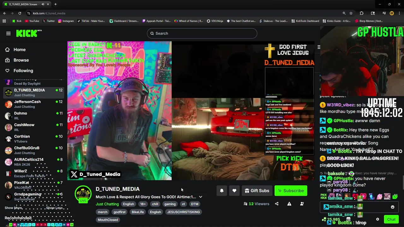404x227 pixels.
Task: Select the JESUSCHRISTISKING tag
Action: pyautogui.click(x=183, y=212)
